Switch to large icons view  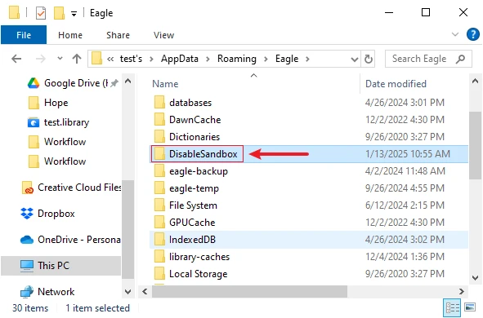[470, 307]
